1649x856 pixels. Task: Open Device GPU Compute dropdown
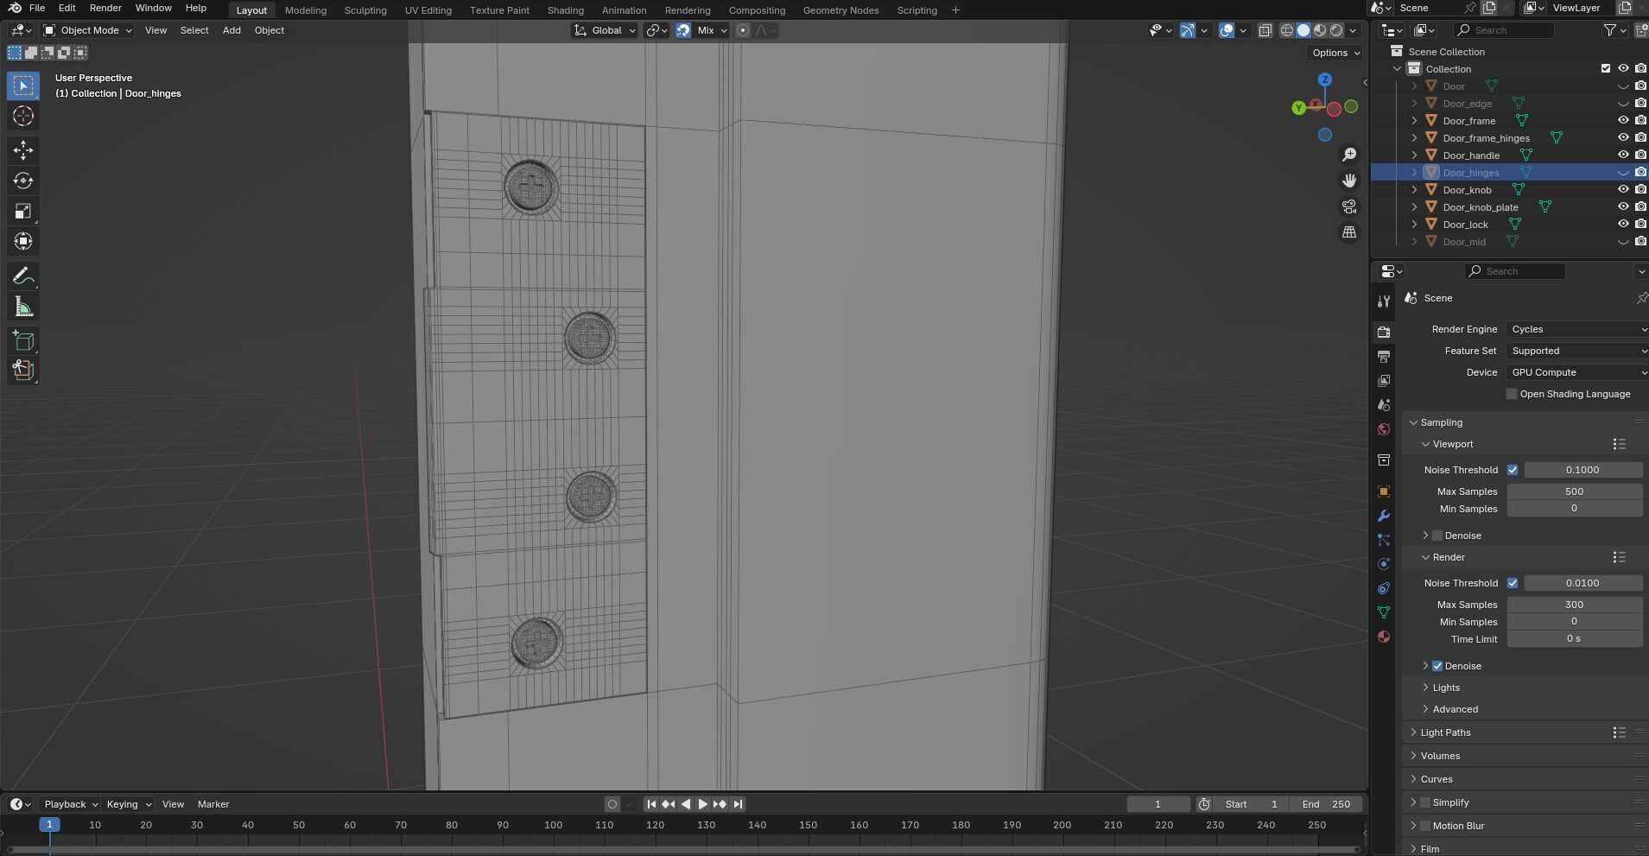click(x=1577, y=372)
